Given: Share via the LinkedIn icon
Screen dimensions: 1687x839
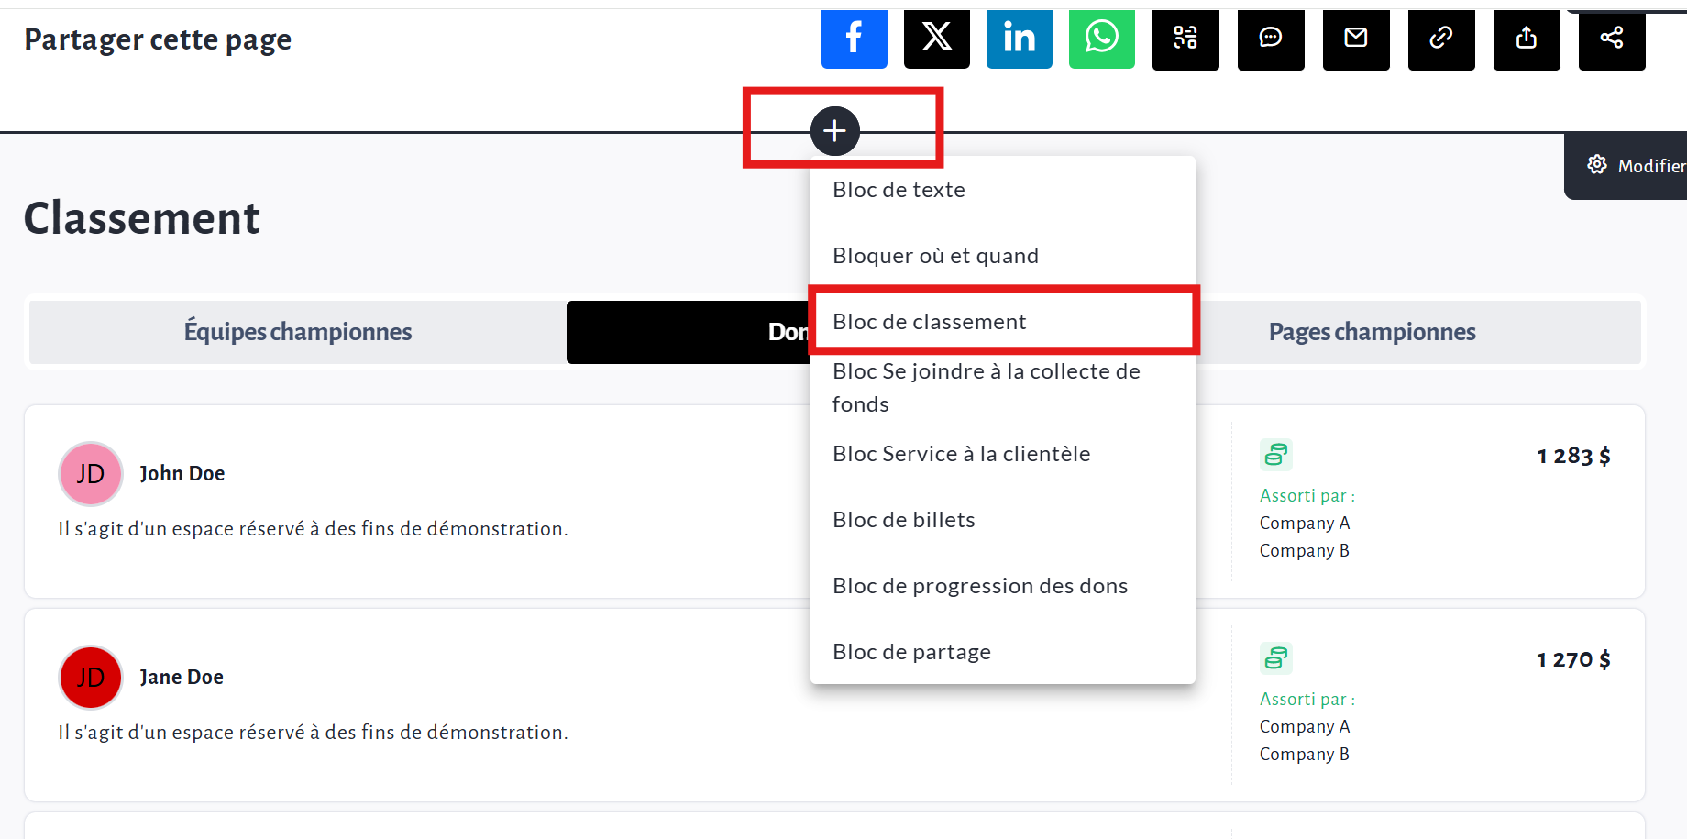Looking at the screenshot, I should coord(1019,39).
